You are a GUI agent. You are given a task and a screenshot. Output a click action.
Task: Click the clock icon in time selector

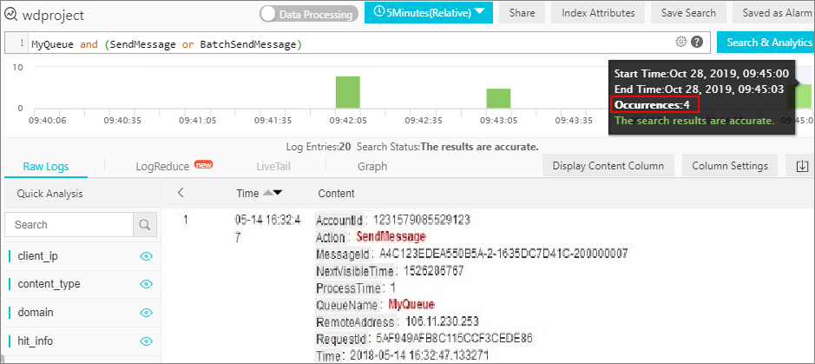[x=379, y=12]
